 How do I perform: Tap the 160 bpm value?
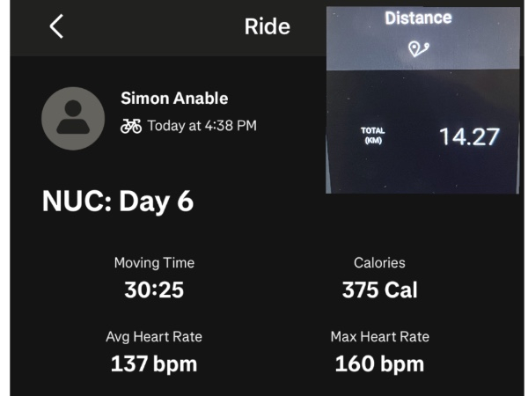(x=379, y=363)
